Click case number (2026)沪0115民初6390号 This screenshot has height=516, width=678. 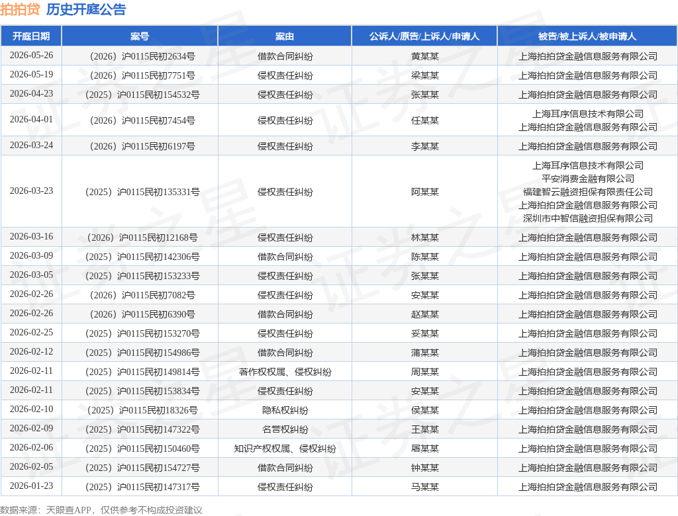pyautogui.click(x=142, y=314)
